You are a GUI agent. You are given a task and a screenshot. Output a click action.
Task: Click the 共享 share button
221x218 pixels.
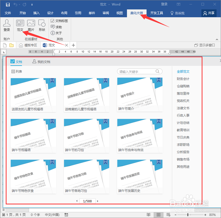click(x=209, y=13)
